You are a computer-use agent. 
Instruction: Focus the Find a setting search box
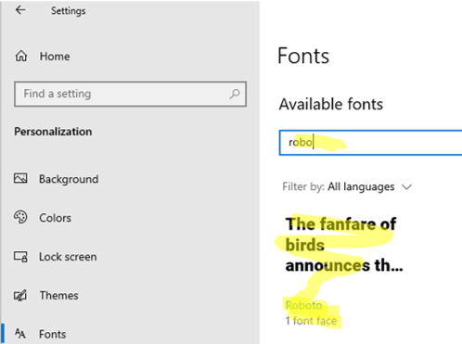coord(130,94)
